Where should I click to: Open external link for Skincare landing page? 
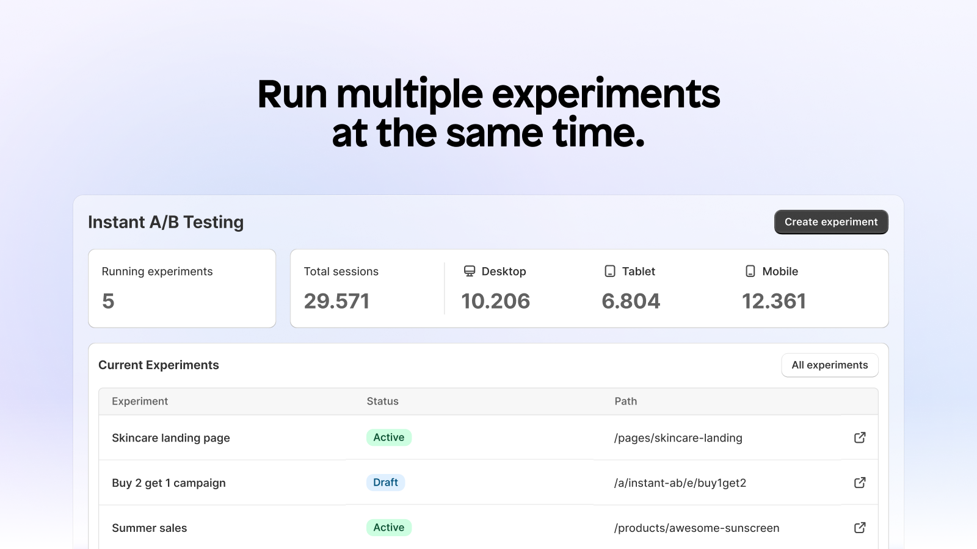[x=860, y=437]
